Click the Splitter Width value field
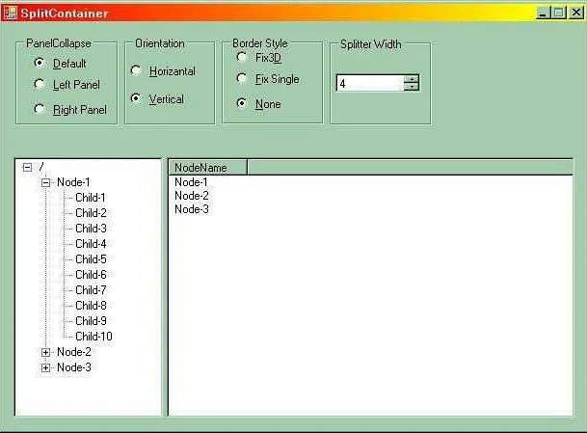 369,84
